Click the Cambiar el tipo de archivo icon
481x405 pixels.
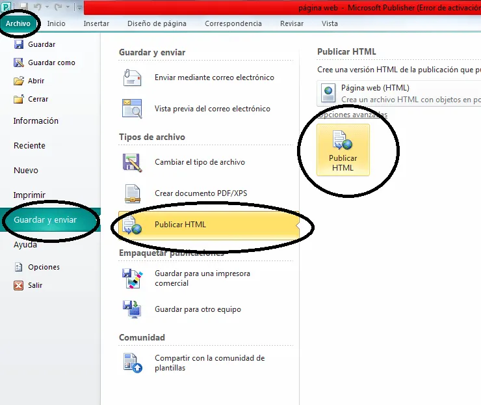click(132, 162)
